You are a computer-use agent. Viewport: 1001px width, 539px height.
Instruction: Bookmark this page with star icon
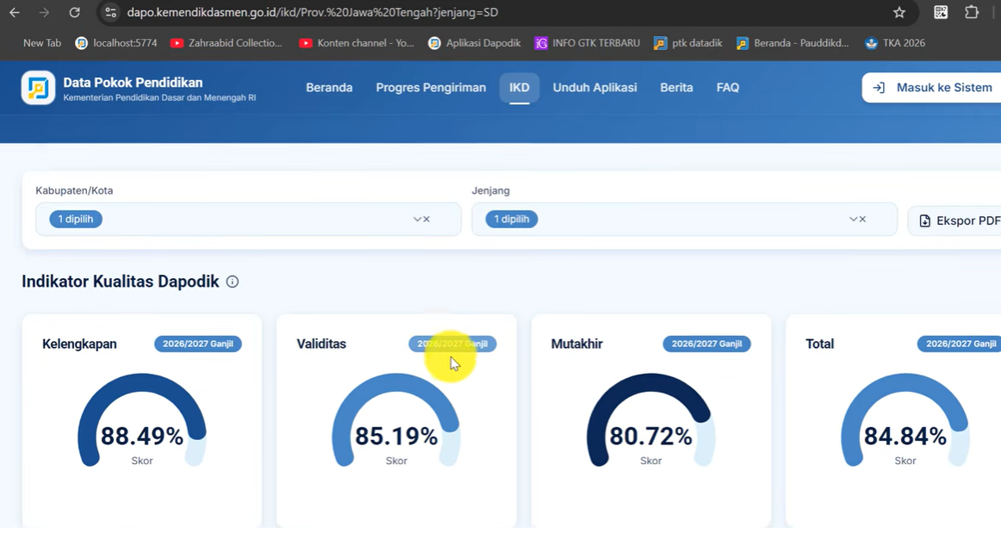[x=898, y=12]
